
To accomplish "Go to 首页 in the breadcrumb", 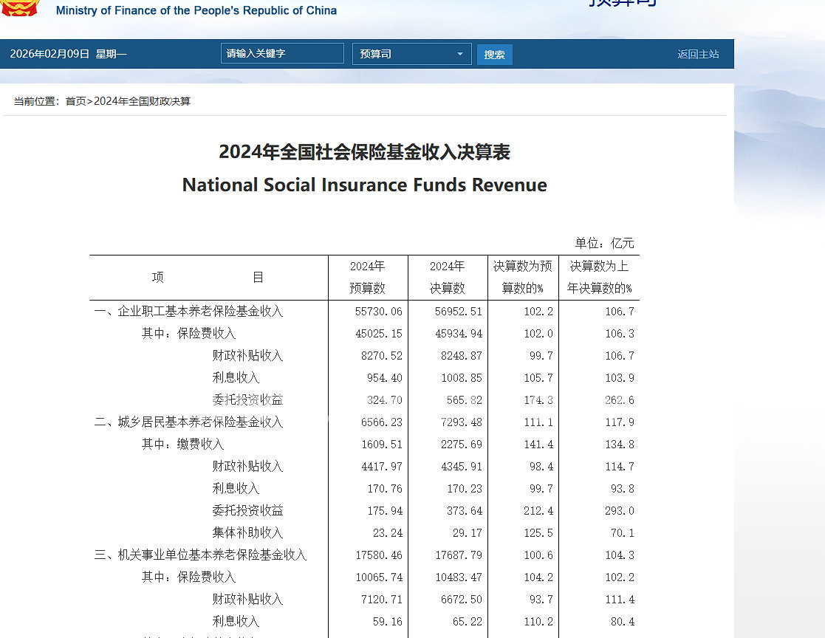I will 75,101.
